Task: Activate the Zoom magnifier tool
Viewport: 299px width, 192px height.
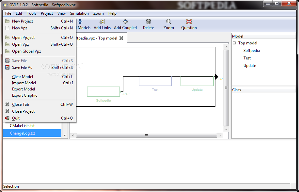Action: coord(168,24)
